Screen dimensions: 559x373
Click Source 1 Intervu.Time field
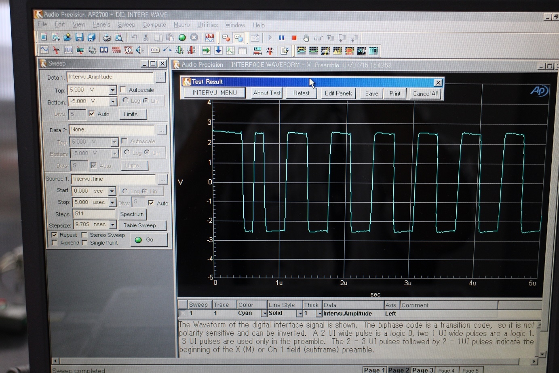(x=114, y=179)
